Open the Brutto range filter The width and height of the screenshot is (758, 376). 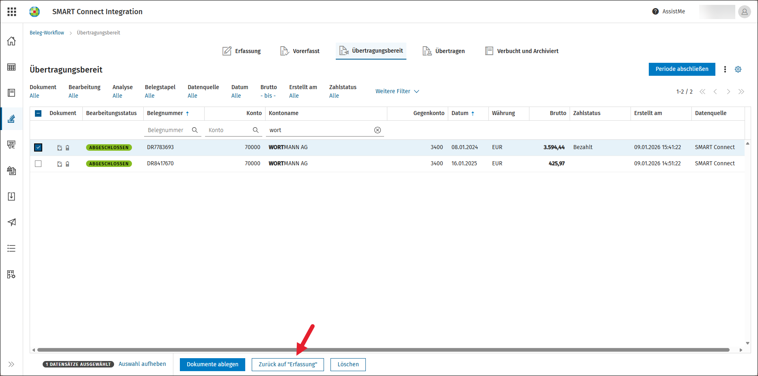pos(268,96)
